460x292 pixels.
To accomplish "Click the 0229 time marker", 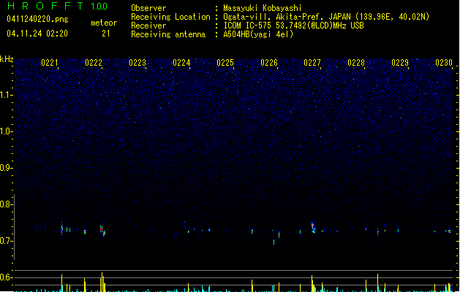I will point(400,63).
